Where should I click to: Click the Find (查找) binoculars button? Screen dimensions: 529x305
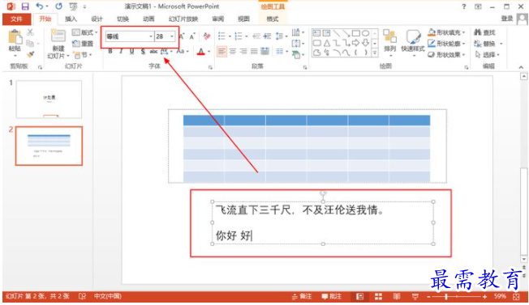484,32
